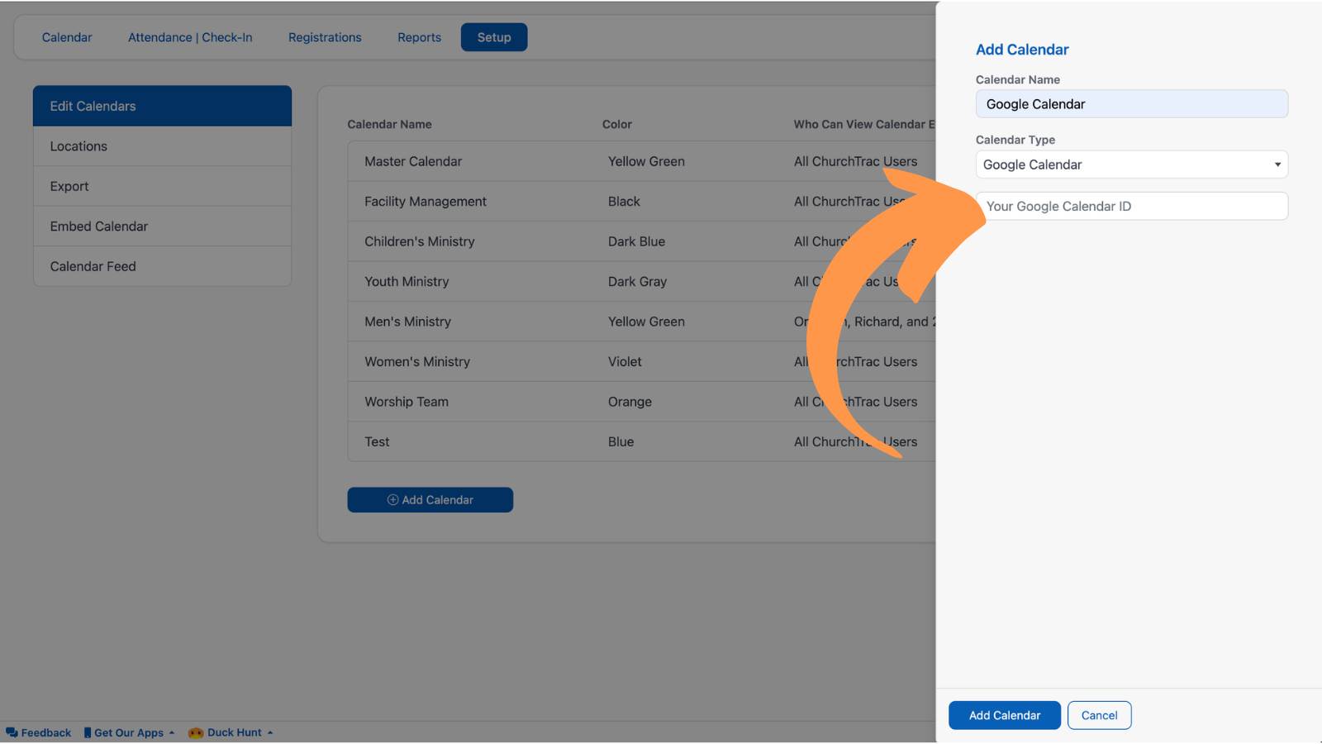Go to the Registrations tab
The image size is (1322, 744).
pyautogui.click(x=325, y=37)
